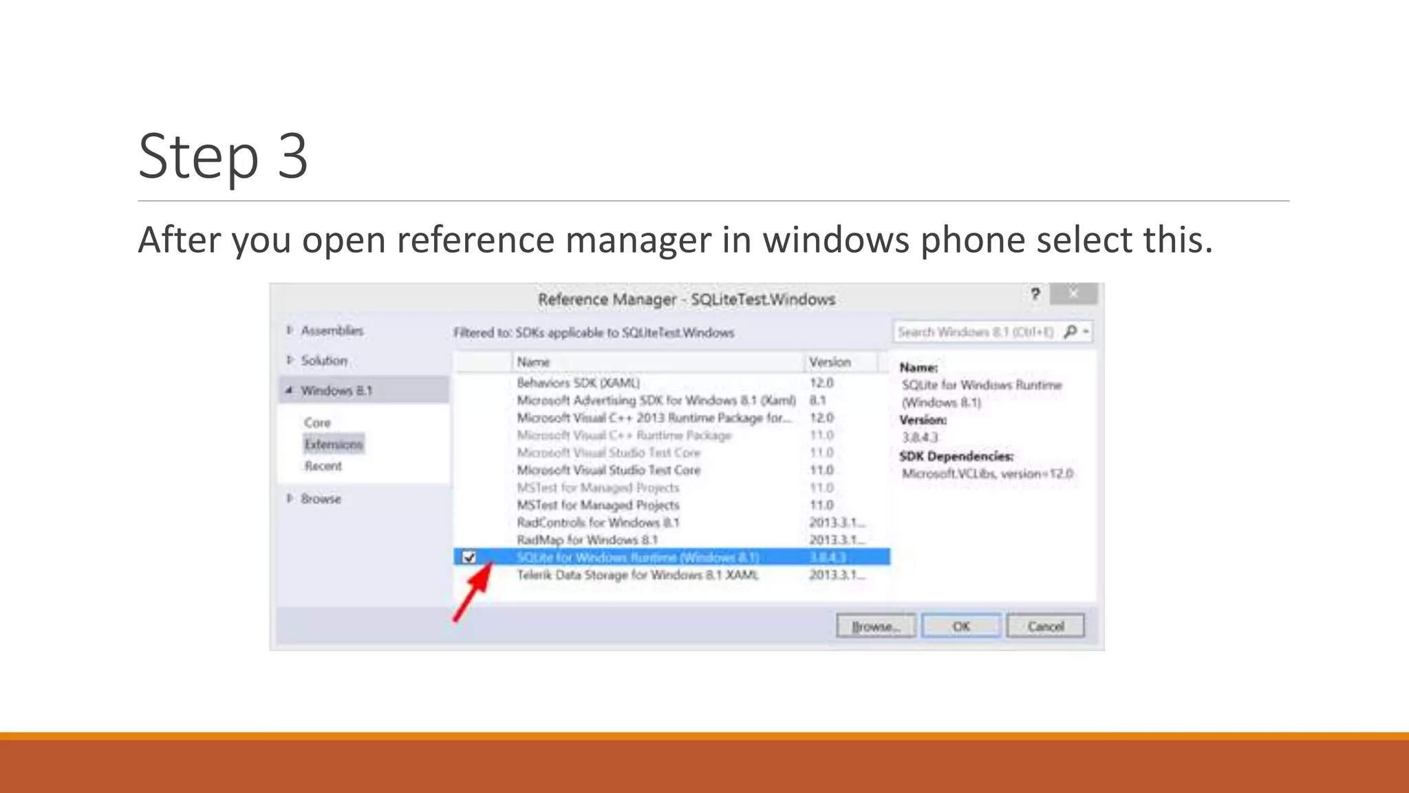The image size is (1409, 793).
Task: Click the Cancel button
Action: click(1045, 626)
